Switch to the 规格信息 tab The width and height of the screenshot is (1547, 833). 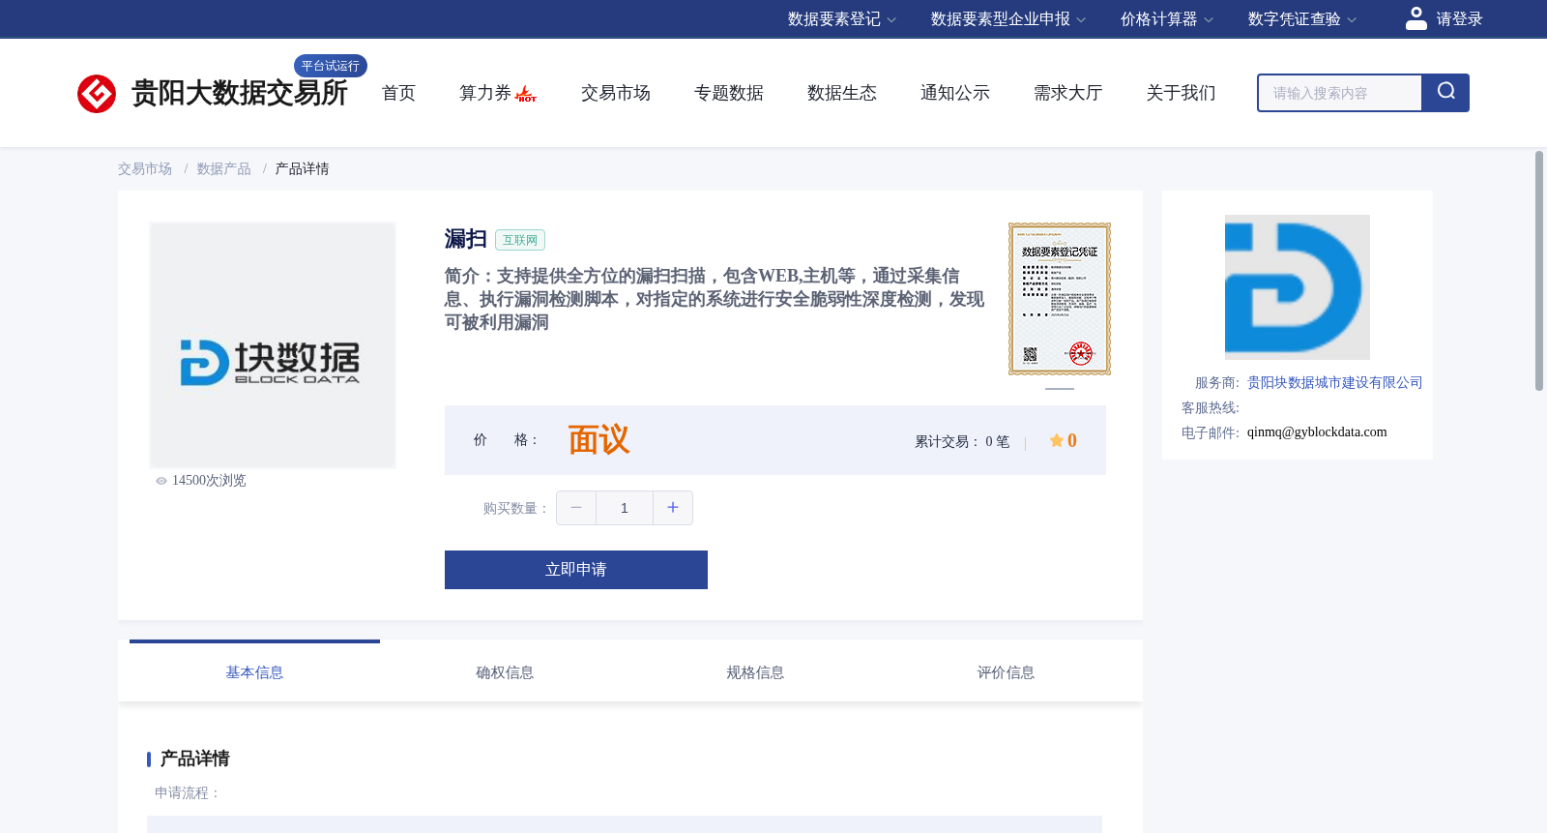coord(755,672)
